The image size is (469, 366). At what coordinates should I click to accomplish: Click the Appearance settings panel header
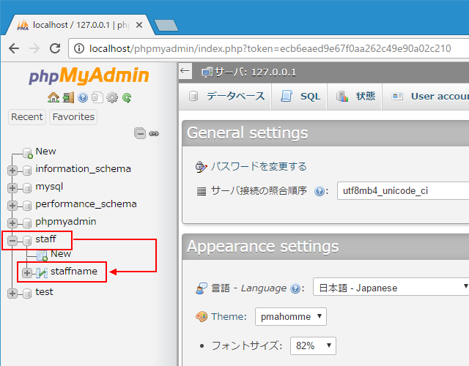(325, 247)
